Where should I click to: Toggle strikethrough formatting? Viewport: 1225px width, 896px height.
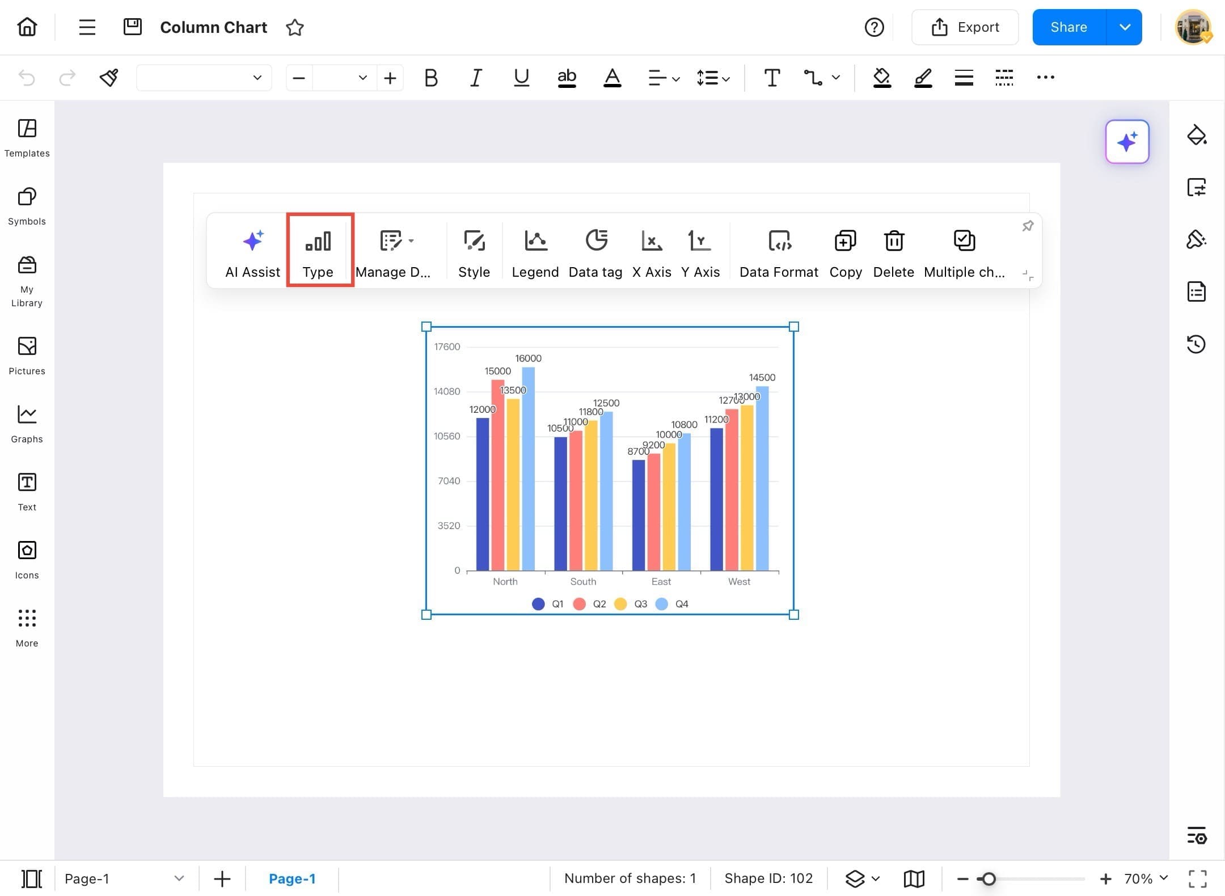[567, 78]
